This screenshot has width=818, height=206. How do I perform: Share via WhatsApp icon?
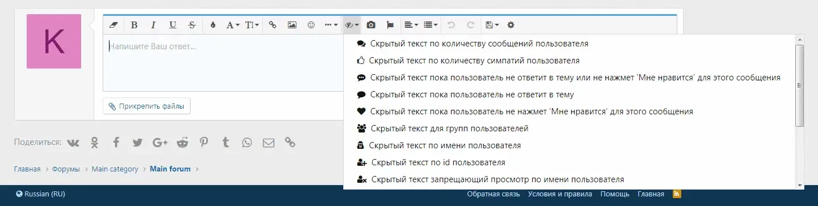(247, 143)
